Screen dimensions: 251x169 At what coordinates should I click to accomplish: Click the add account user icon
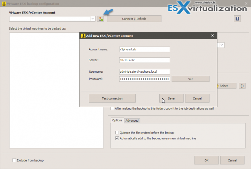(x=100, y=19)
